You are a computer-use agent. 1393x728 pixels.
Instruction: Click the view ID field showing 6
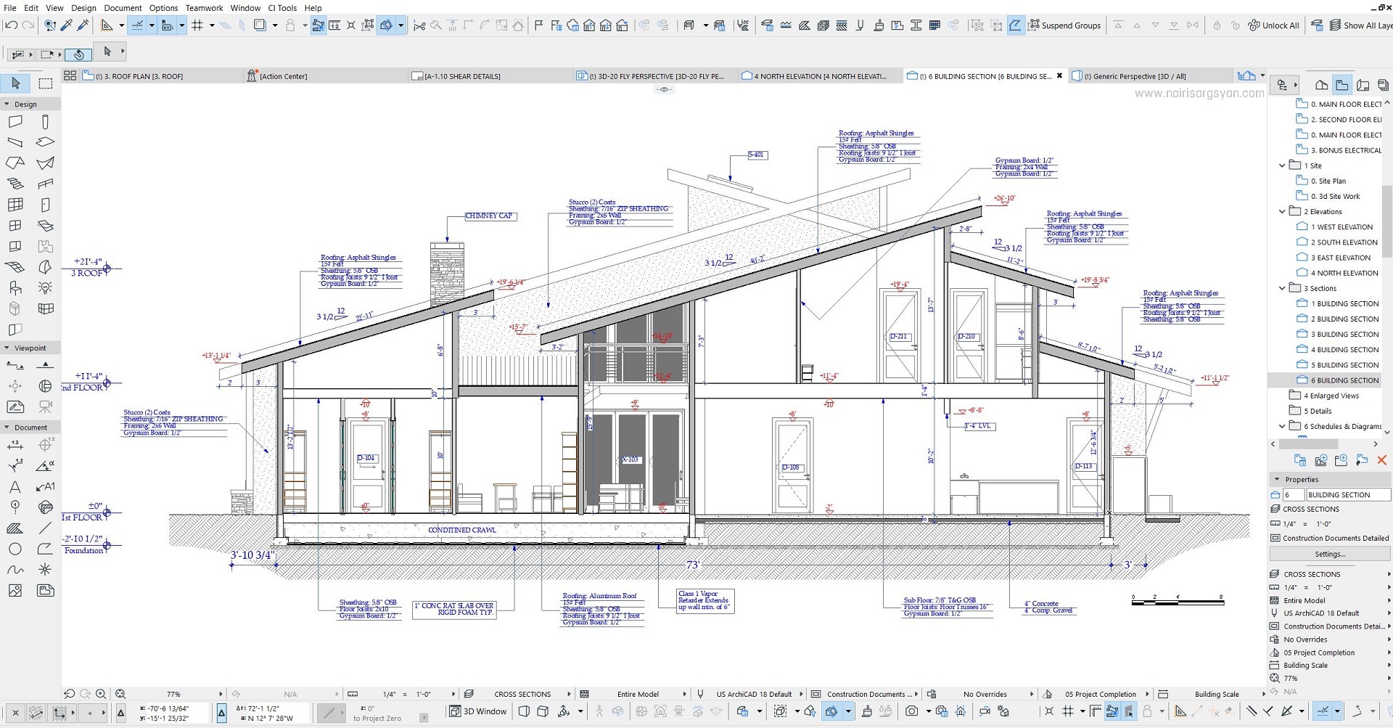coord(1293,494)
